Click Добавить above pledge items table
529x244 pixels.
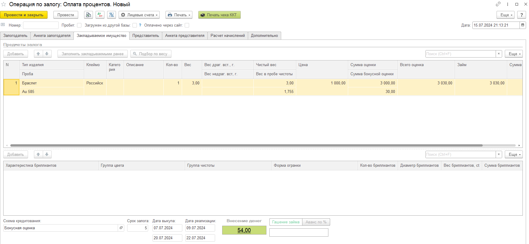pos(16,54)
